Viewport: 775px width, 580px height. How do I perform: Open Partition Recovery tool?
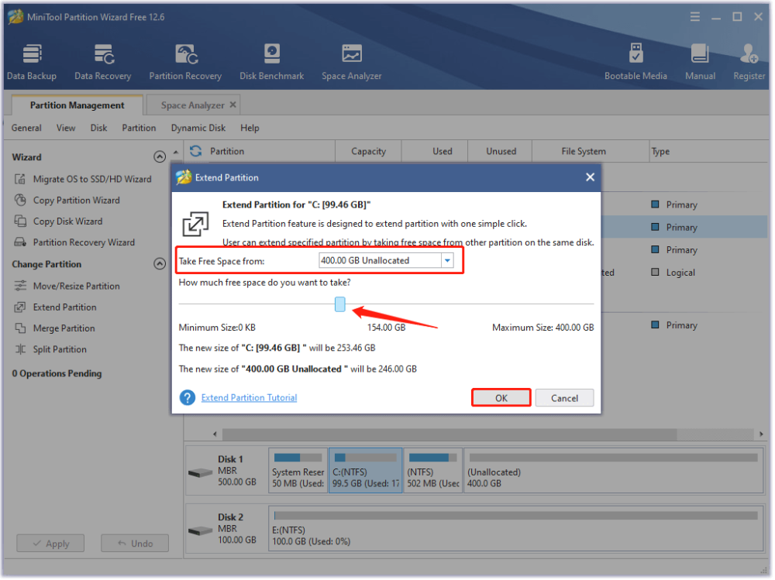(185, 62)
